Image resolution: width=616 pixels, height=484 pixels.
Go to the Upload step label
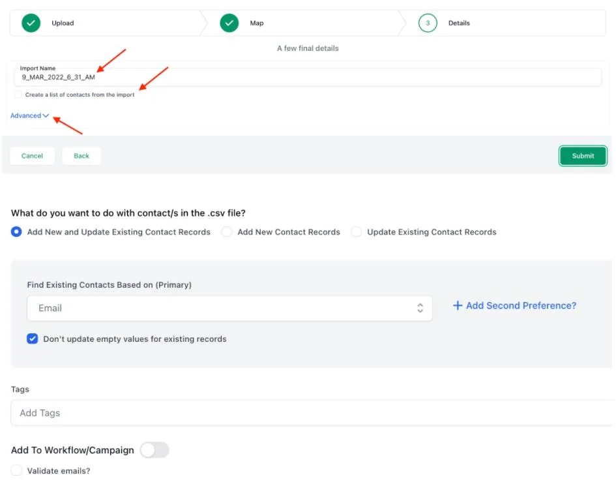(x=63, y=23)
